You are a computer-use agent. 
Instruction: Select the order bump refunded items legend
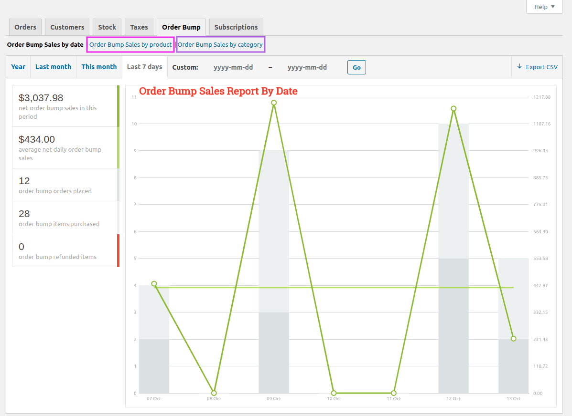click(x=65, y=250)
